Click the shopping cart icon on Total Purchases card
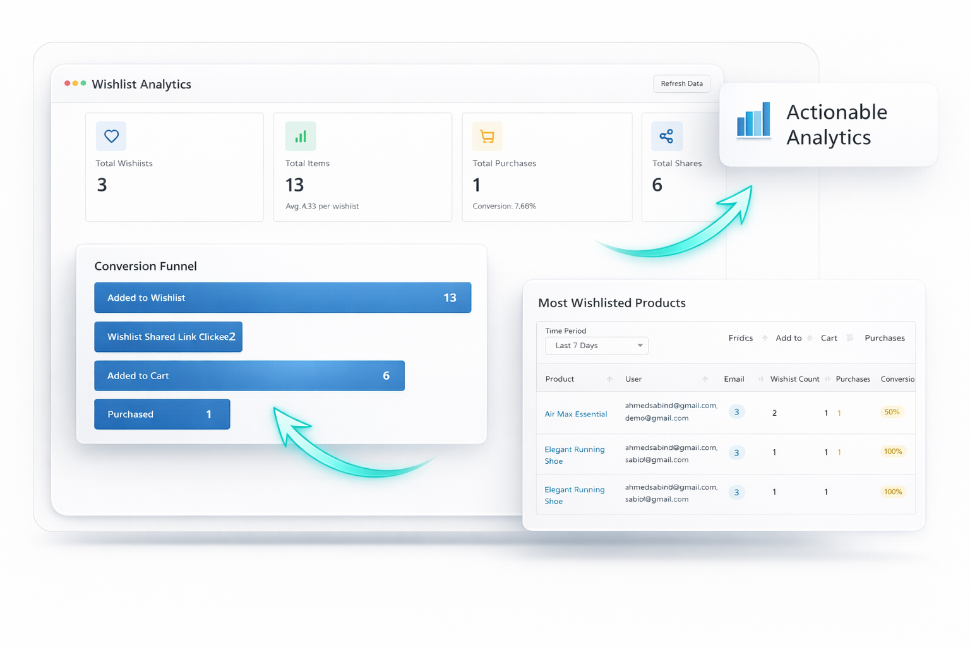 click(x=486, y=136)
